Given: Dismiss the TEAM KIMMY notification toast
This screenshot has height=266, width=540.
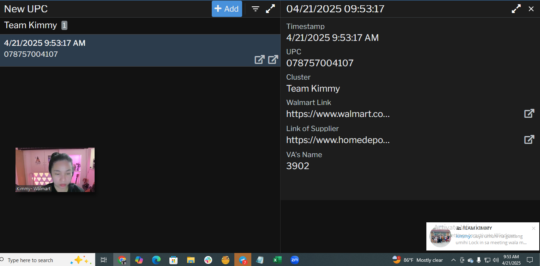Looking at the screenshot, I should (x=534, y=228).
